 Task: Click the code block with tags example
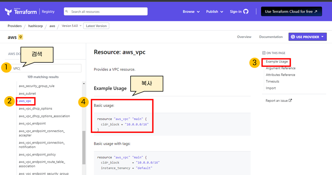172,163
